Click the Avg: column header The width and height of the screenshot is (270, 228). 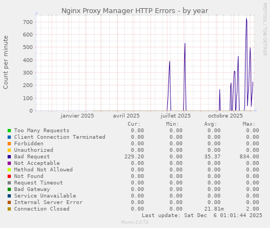click(211, 124)
